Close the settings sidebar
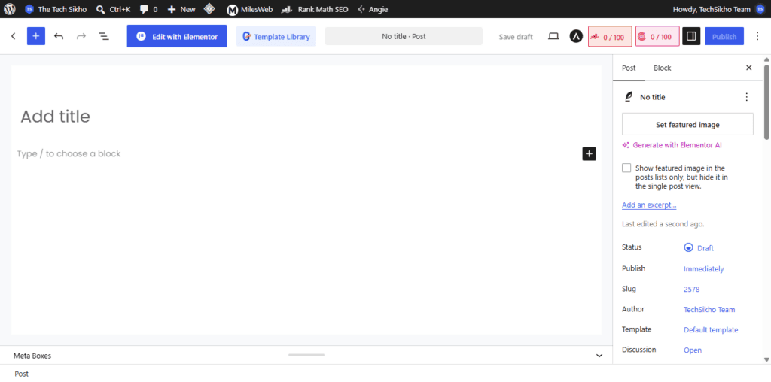This screenshot has width=771, height=382. click(749, 68)
